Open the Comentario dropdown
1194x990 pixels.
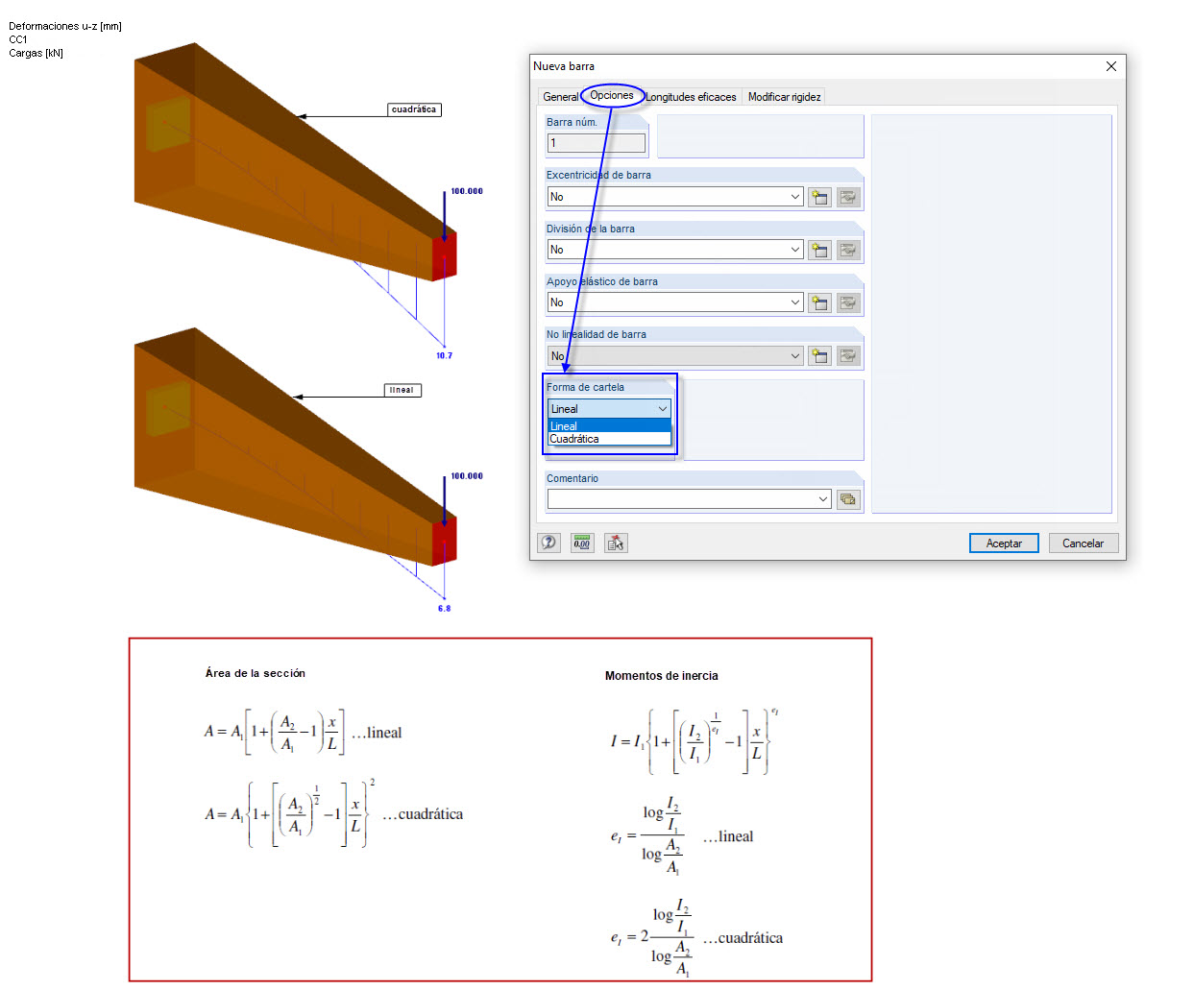click(823, 499)
